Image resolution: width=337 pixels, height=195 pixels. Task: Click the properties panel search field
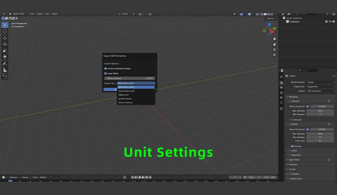pos(308,71)
